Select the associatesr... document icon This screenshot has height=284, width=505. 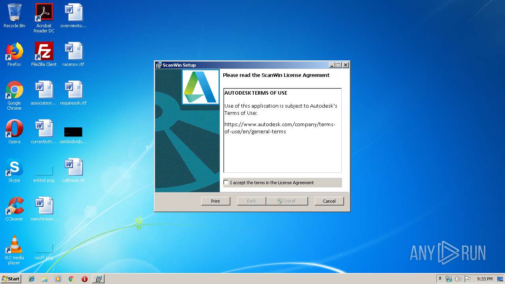point(44,93)
